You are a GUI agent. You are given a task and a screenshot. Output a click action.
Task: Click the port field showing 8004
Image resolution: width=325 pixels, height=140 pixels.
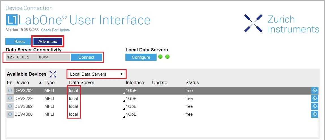tap(54, 57)
